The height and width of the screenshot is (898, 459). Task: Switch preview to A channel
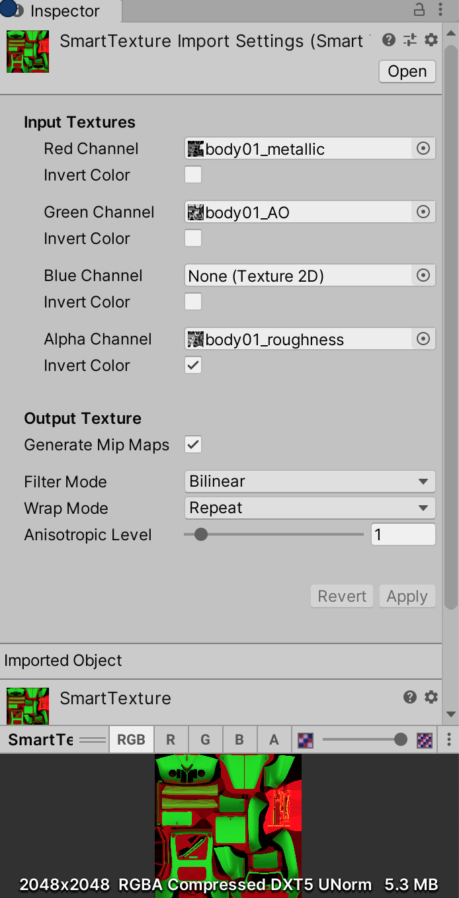274,739
